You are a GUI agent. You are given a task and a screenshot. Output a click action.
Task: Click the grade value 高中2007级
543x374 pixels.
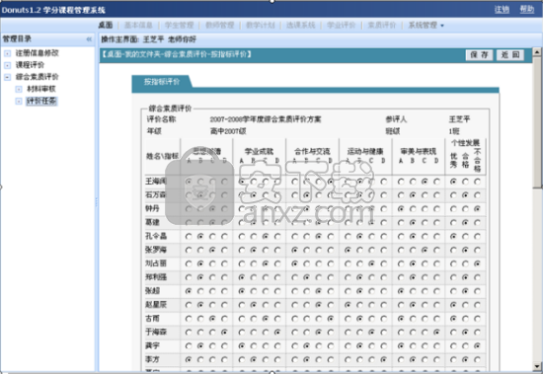(228, 131)
